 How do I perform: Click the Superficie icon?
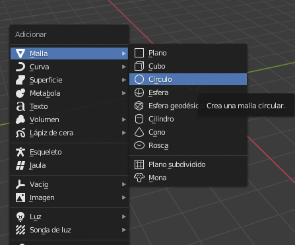pos(20,80)
